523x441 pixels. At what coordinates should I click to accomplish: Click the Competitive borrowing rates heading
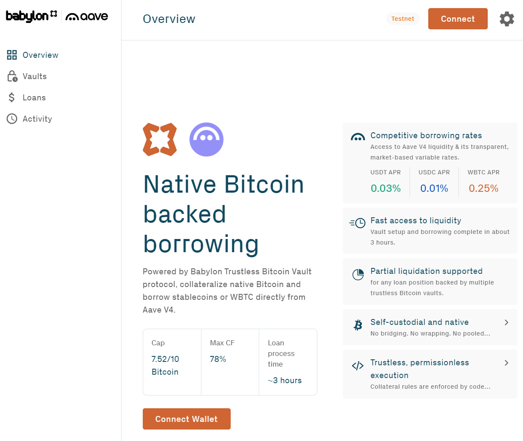coord(426,135)
